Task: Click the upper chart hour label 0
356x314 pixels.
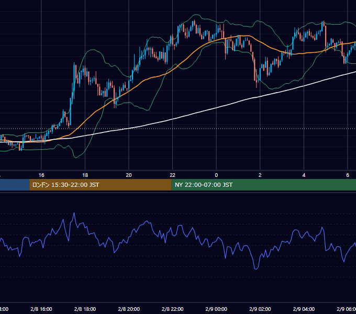Action: pos(216,175)
